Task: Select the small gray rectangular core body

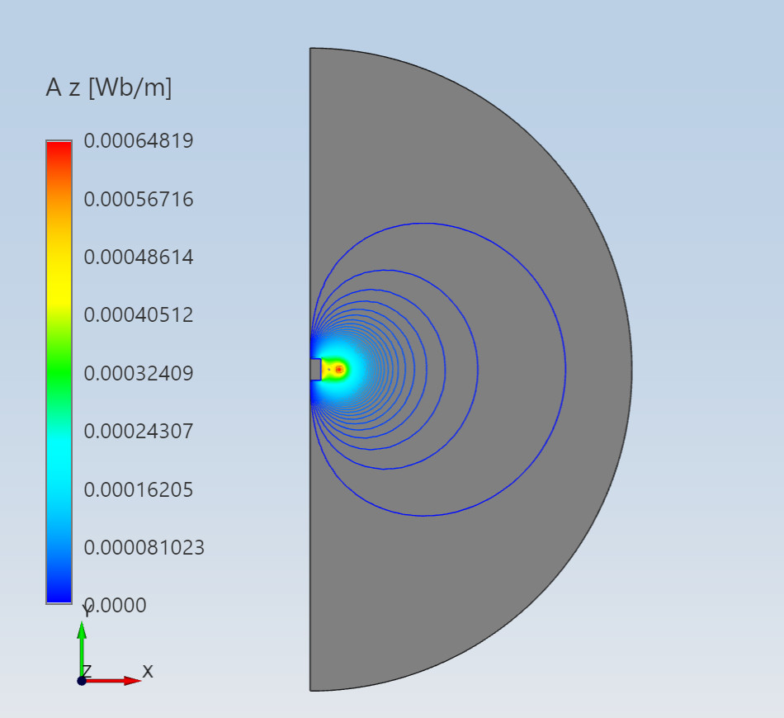Action: tap(315, 370)
